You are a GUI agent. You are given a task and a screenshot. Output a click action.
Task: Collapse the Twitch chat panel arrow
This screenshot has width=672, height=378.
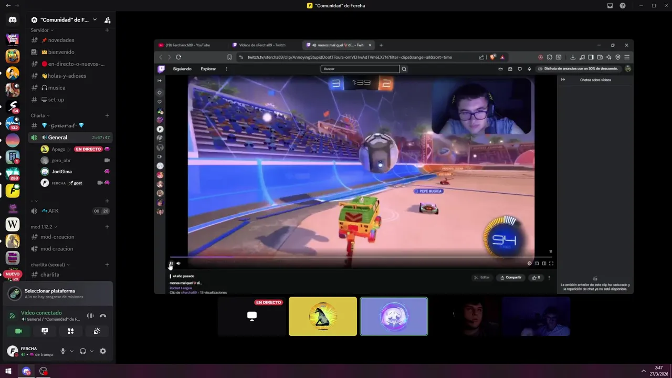[563, 80]
